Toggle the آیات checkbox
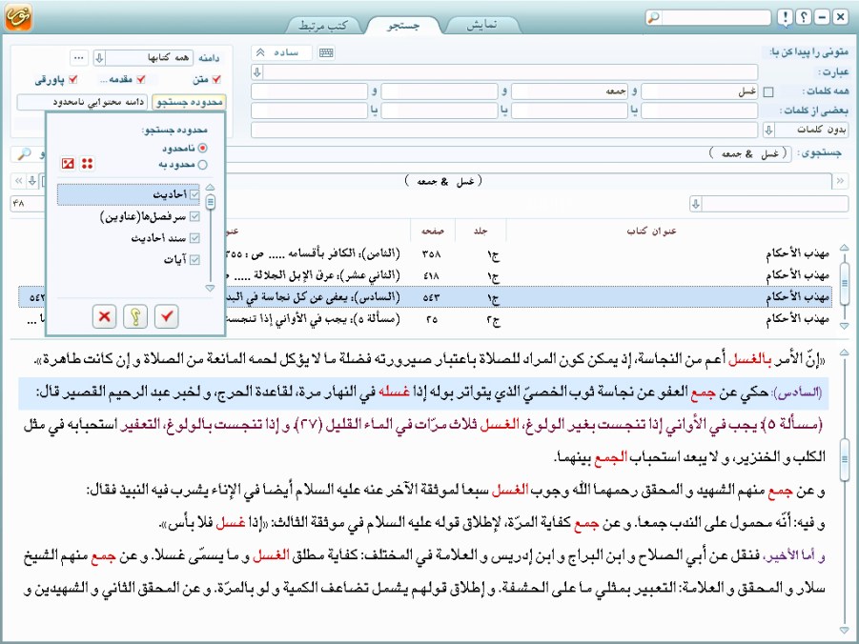This screenshot has height=644, width=859. (194, 259)
